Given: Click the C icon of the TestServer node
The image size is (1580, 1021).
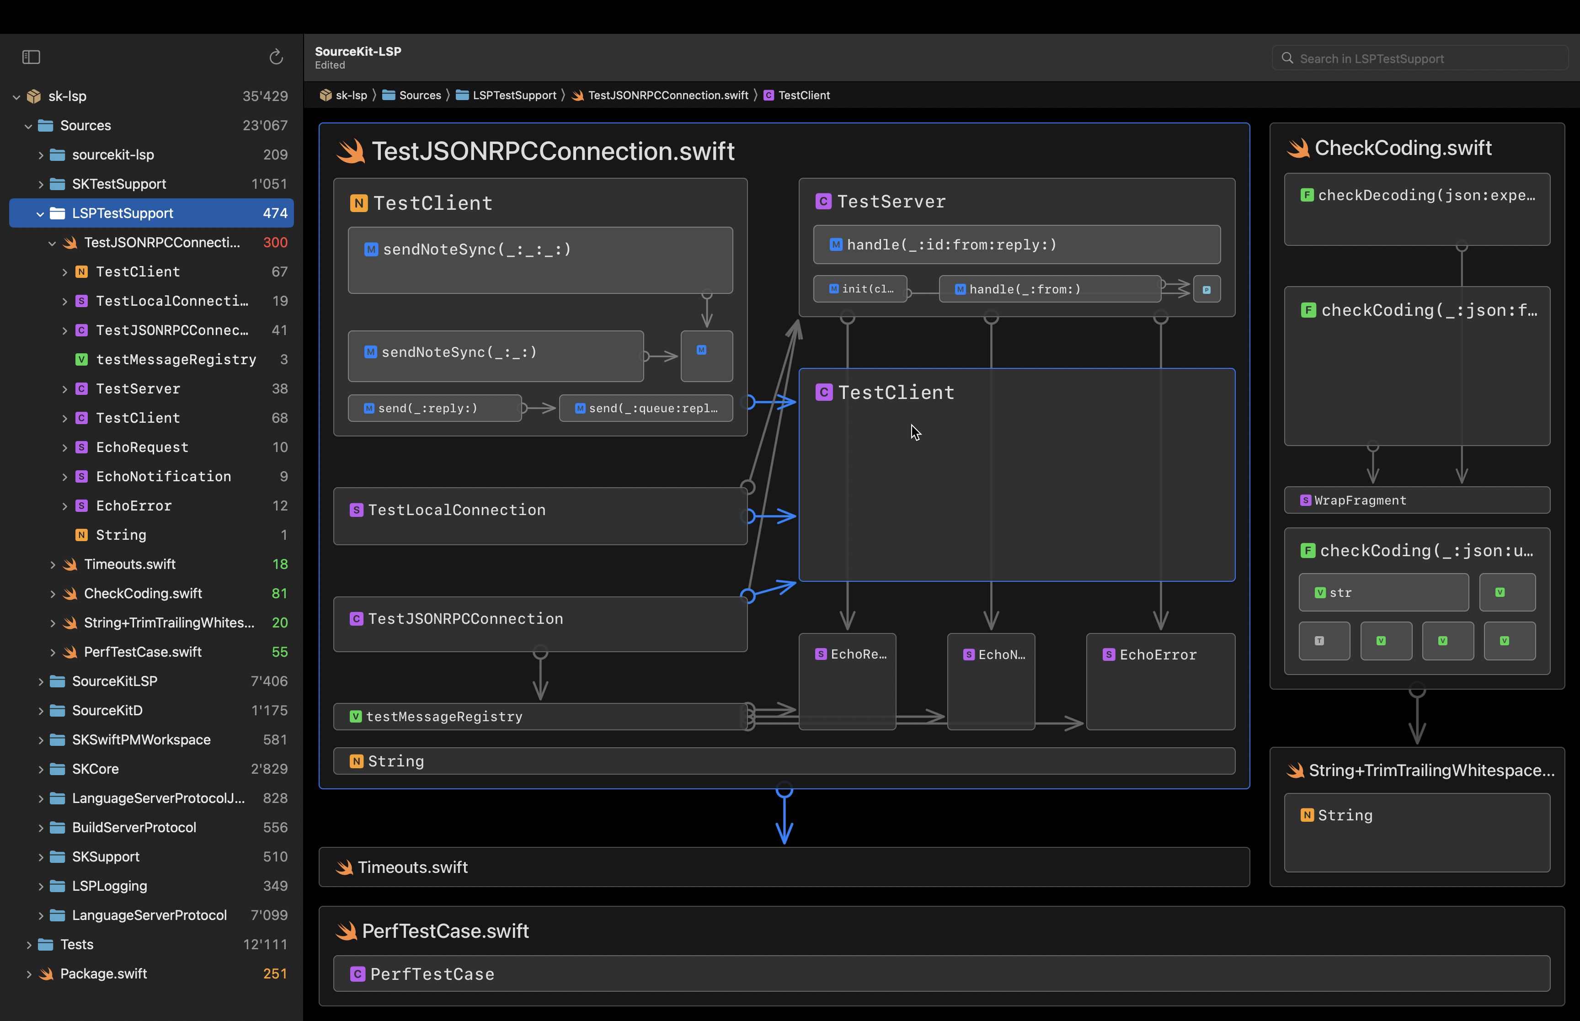Looking at the screenshot, I should (823, 201).
